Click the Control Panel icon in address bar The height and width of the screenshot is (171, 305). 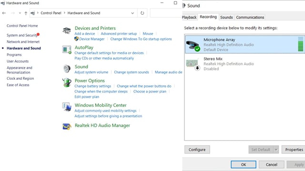[x=33, y=13]
